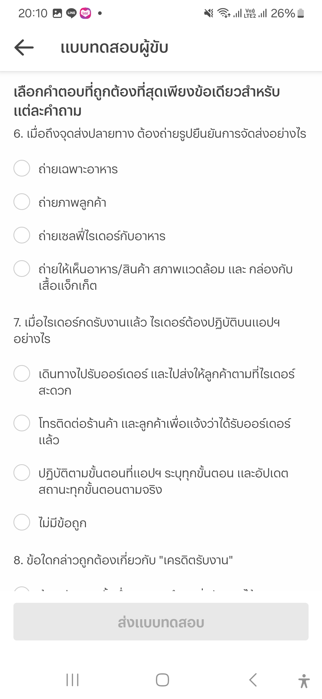Tap the gallery image notification icon

point(57,13)
